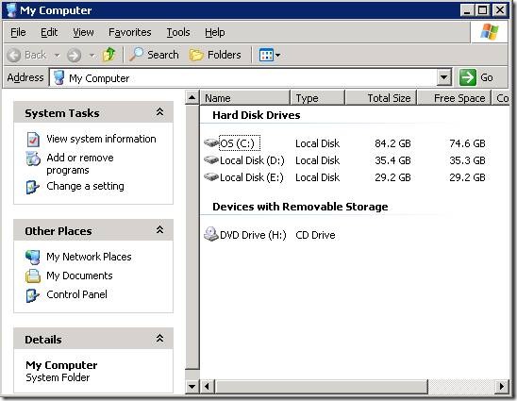Select the Local Disk (E:) drive icon
Viewport: 517px width, 401px height.
[211, 177]
